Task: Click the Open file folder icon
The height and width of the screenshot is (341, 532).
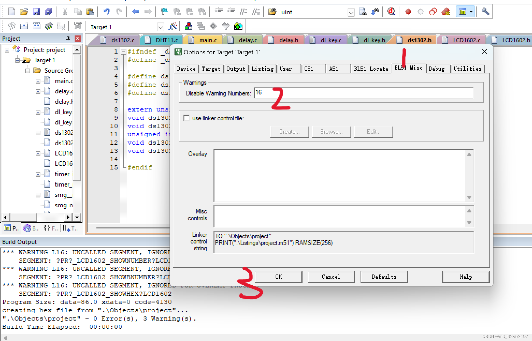Action: pyautogui.click(x=24, y=12)
